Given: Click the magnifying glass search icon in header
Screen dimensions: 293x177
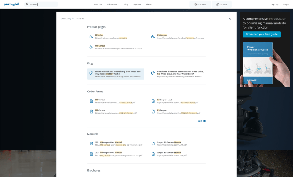Looking at the screenshot, I should [27, 4].
